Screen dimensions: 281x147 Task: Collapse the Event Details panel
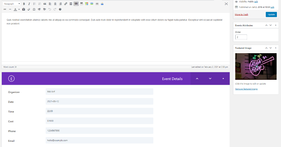[x=223, y=79]
